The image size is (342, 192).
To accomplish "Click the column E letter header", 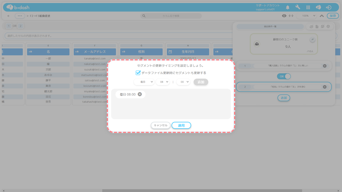I will (x=48, y=45).
